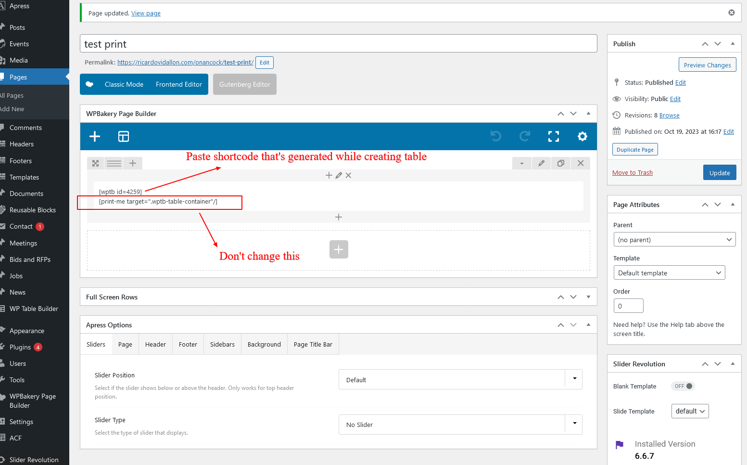The height and width of the screenshot is (465, 747).
Task: Toggle Blank Template OFF switch
Action: coord(683,386)
